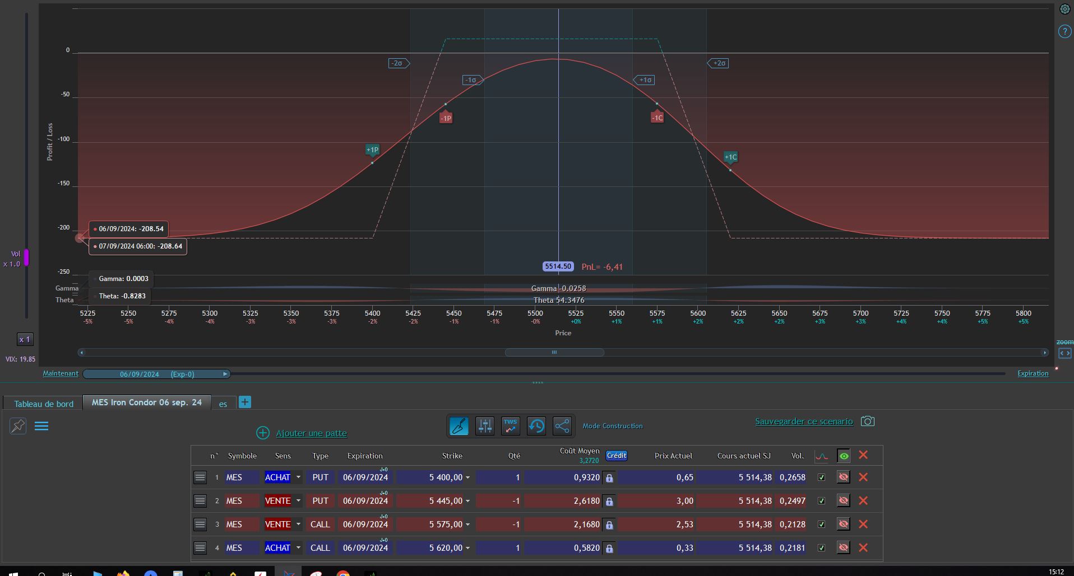The height and width of the screenshot is (576, 1074).
Task: Open the settings gear at top right
Action: [x=1064, y=9]
